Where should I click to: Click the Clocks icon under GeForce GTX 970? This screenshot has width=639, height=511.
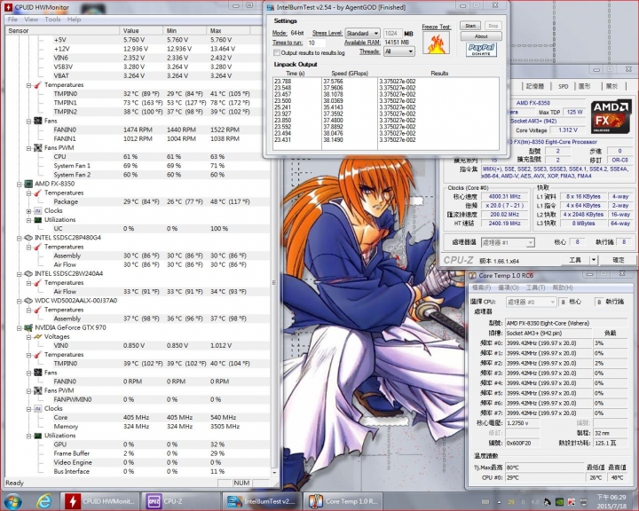click(38, 408)
